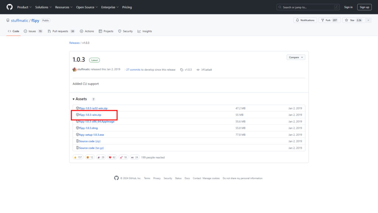
Task: Click the thumbs up reaction emoji
Action: 75,157
